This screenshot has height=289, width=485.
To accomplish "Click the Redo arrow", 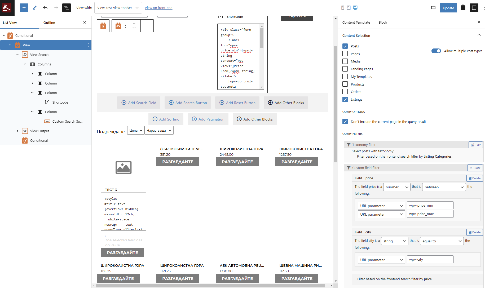I will click(x=56, y=8).
